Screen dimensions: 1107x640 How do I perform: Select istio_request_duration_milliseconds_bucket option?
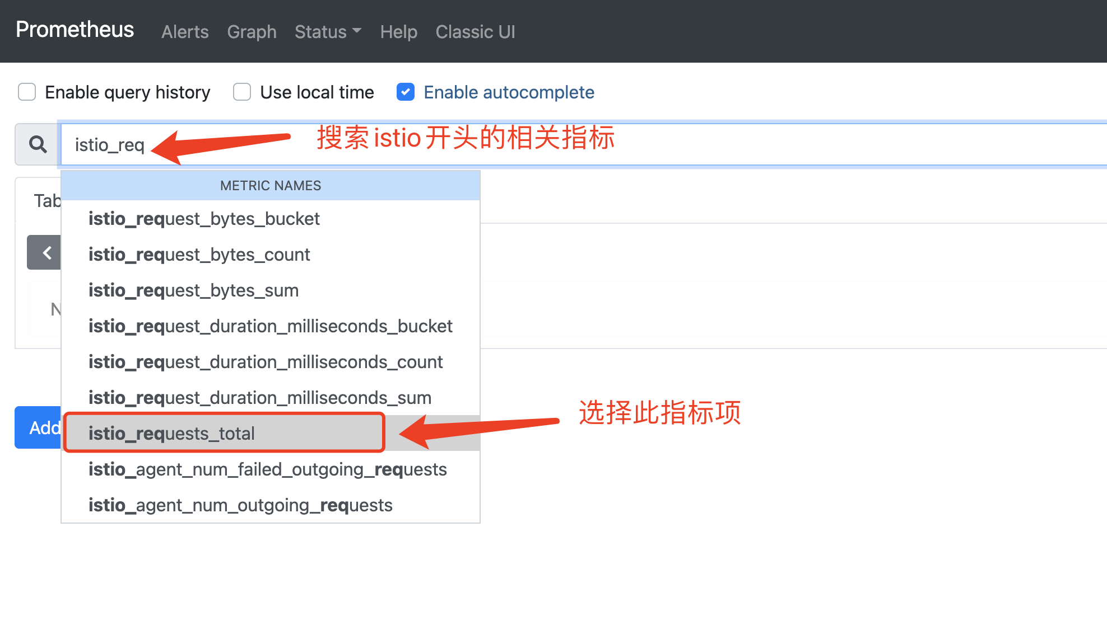pyautogui.click(x=270, y=326)
